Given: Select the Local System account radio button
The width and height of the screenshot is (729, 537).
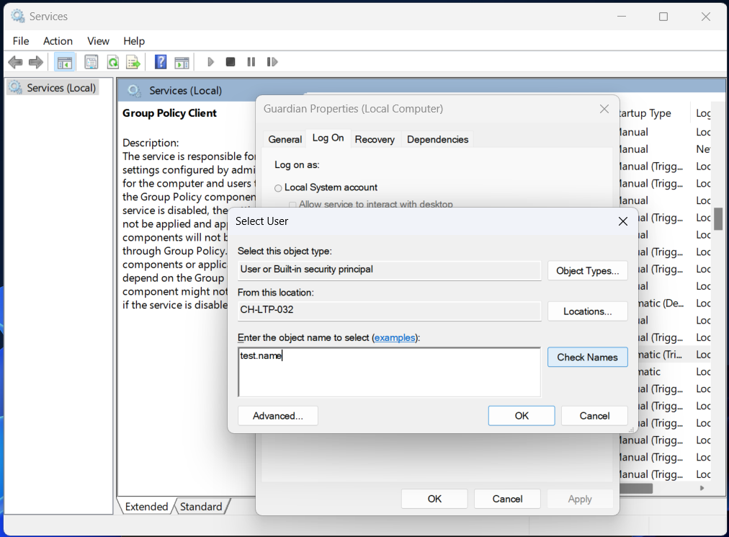Looking at the screenshot, I should (x=278, y=188).
